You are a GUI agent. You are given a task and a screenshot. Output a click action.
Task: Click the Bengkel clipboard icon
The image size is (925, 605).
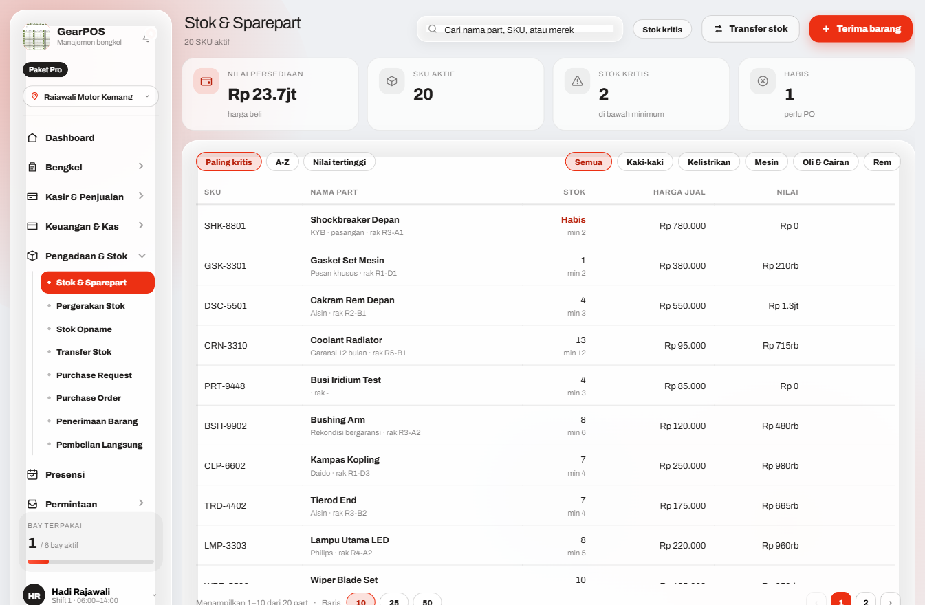pos(32,167)
